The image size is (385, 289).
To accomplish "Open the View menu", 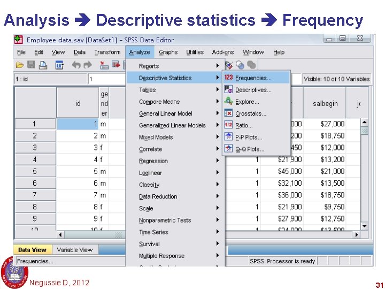I will coord(58,52).
